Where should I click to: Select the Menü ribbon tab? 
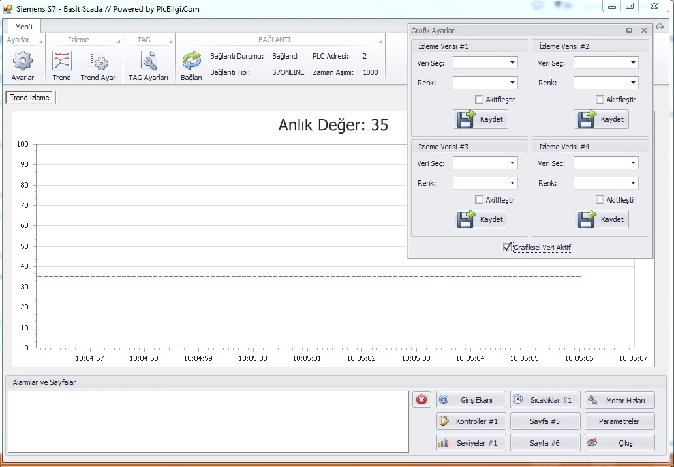coord(23,27)
